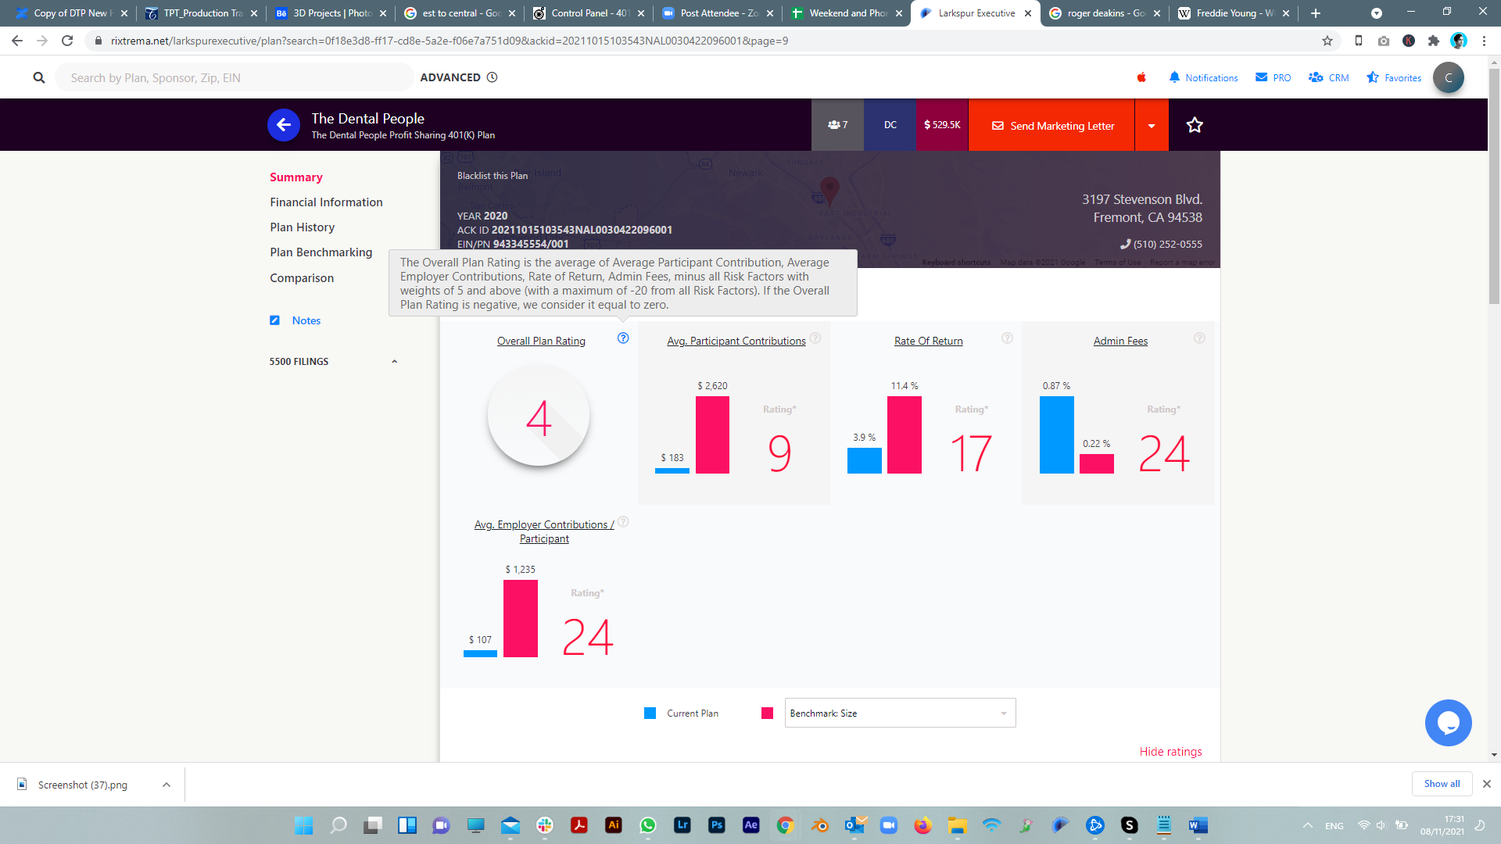Select Plan Benchmarking in sidebar
This screenshot has height=844, width=1501.
(321, 252)
